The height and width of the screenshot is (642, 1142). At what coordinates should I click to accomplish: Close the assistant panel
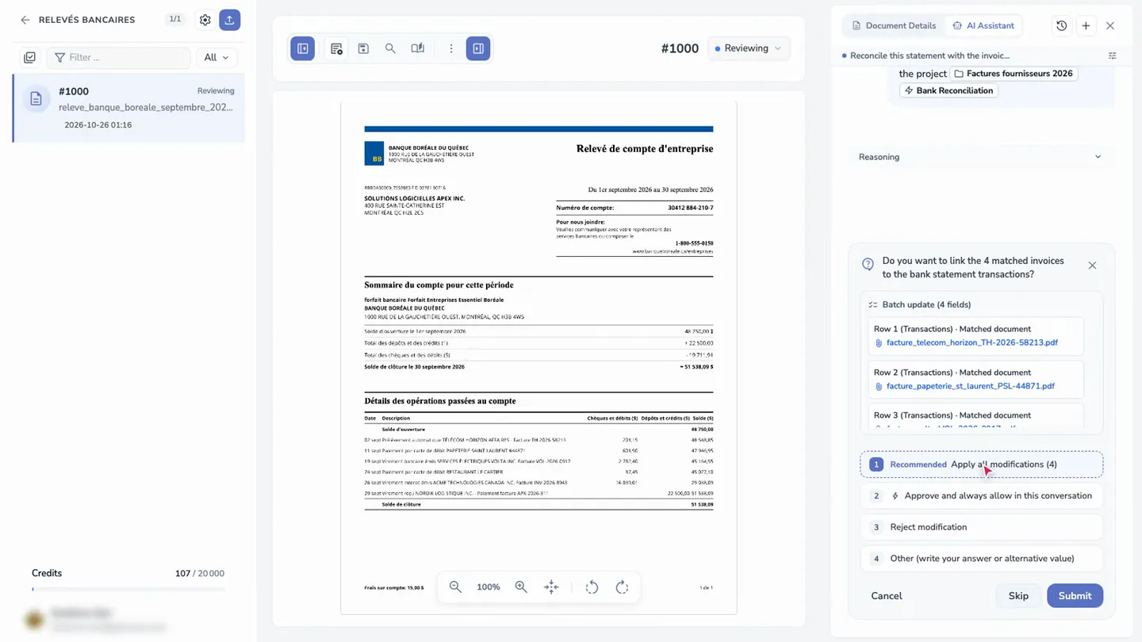[x=1110, y=25]
